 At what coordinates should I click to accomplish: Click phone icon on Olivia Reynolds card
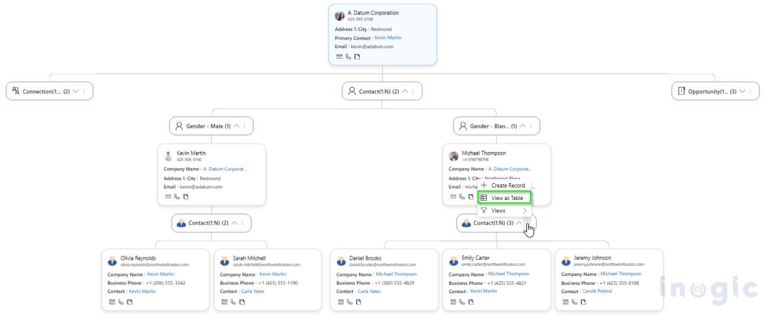pyautogui.click(x=121, y=302)
